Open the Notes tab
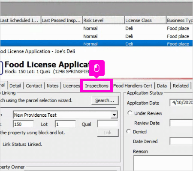The width and height of the screenshot is (193, 171). click(x=53, y=86)
